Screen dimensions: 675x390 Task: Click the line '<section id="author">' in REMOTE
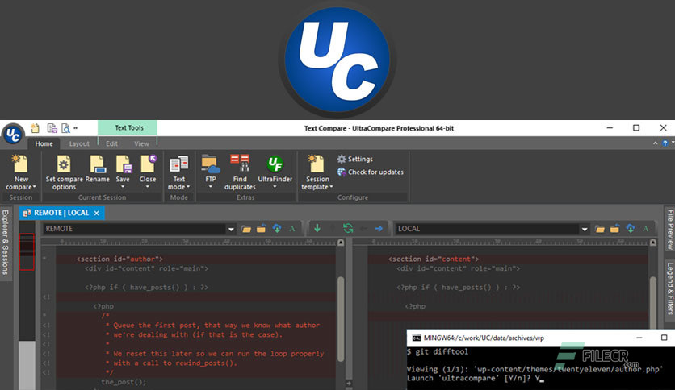[119, 259]
